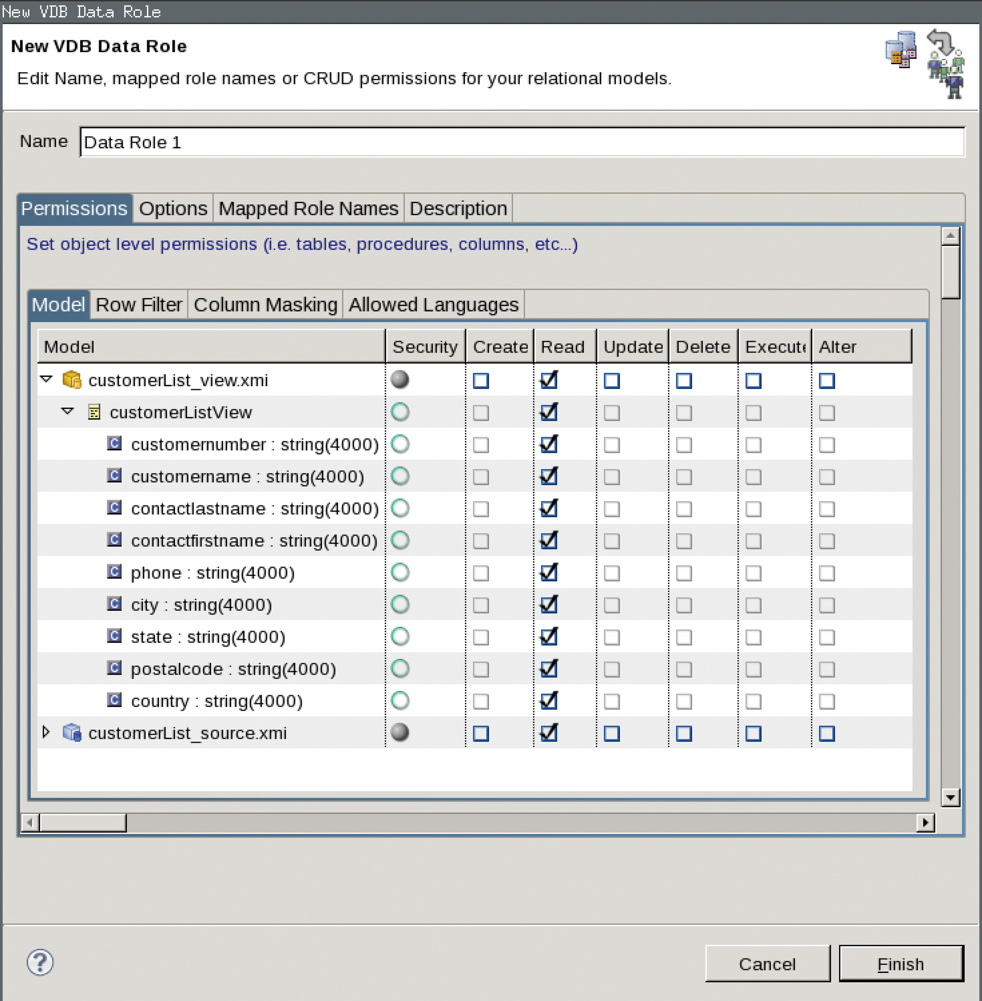
Task: Click the help icon at bottom left
Action: [x=40, y=962]
